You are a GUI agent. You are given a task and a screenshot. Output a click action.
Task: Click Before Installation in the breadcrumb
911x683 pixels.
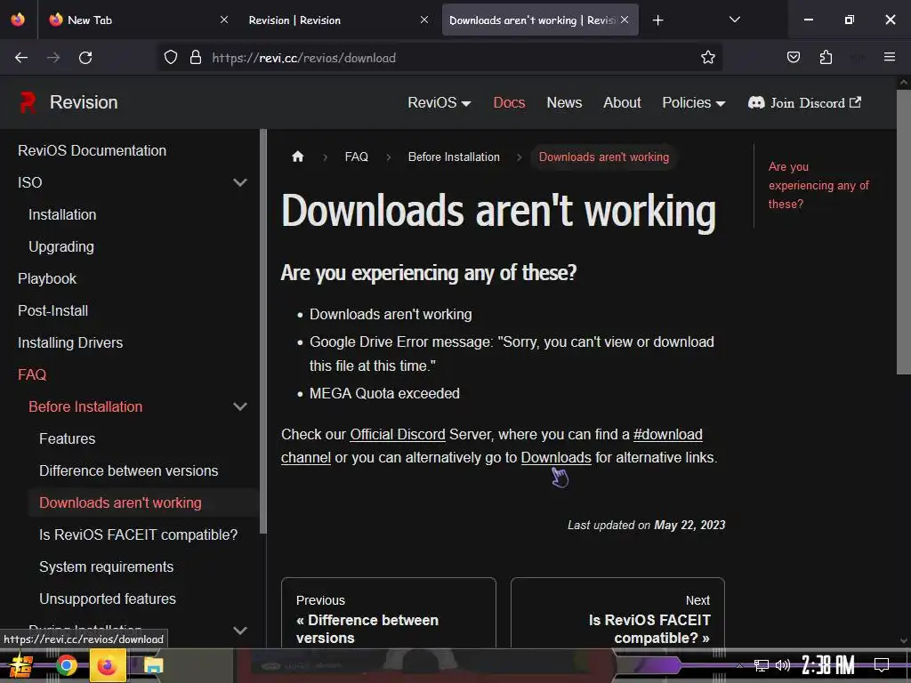coord(454,157)
